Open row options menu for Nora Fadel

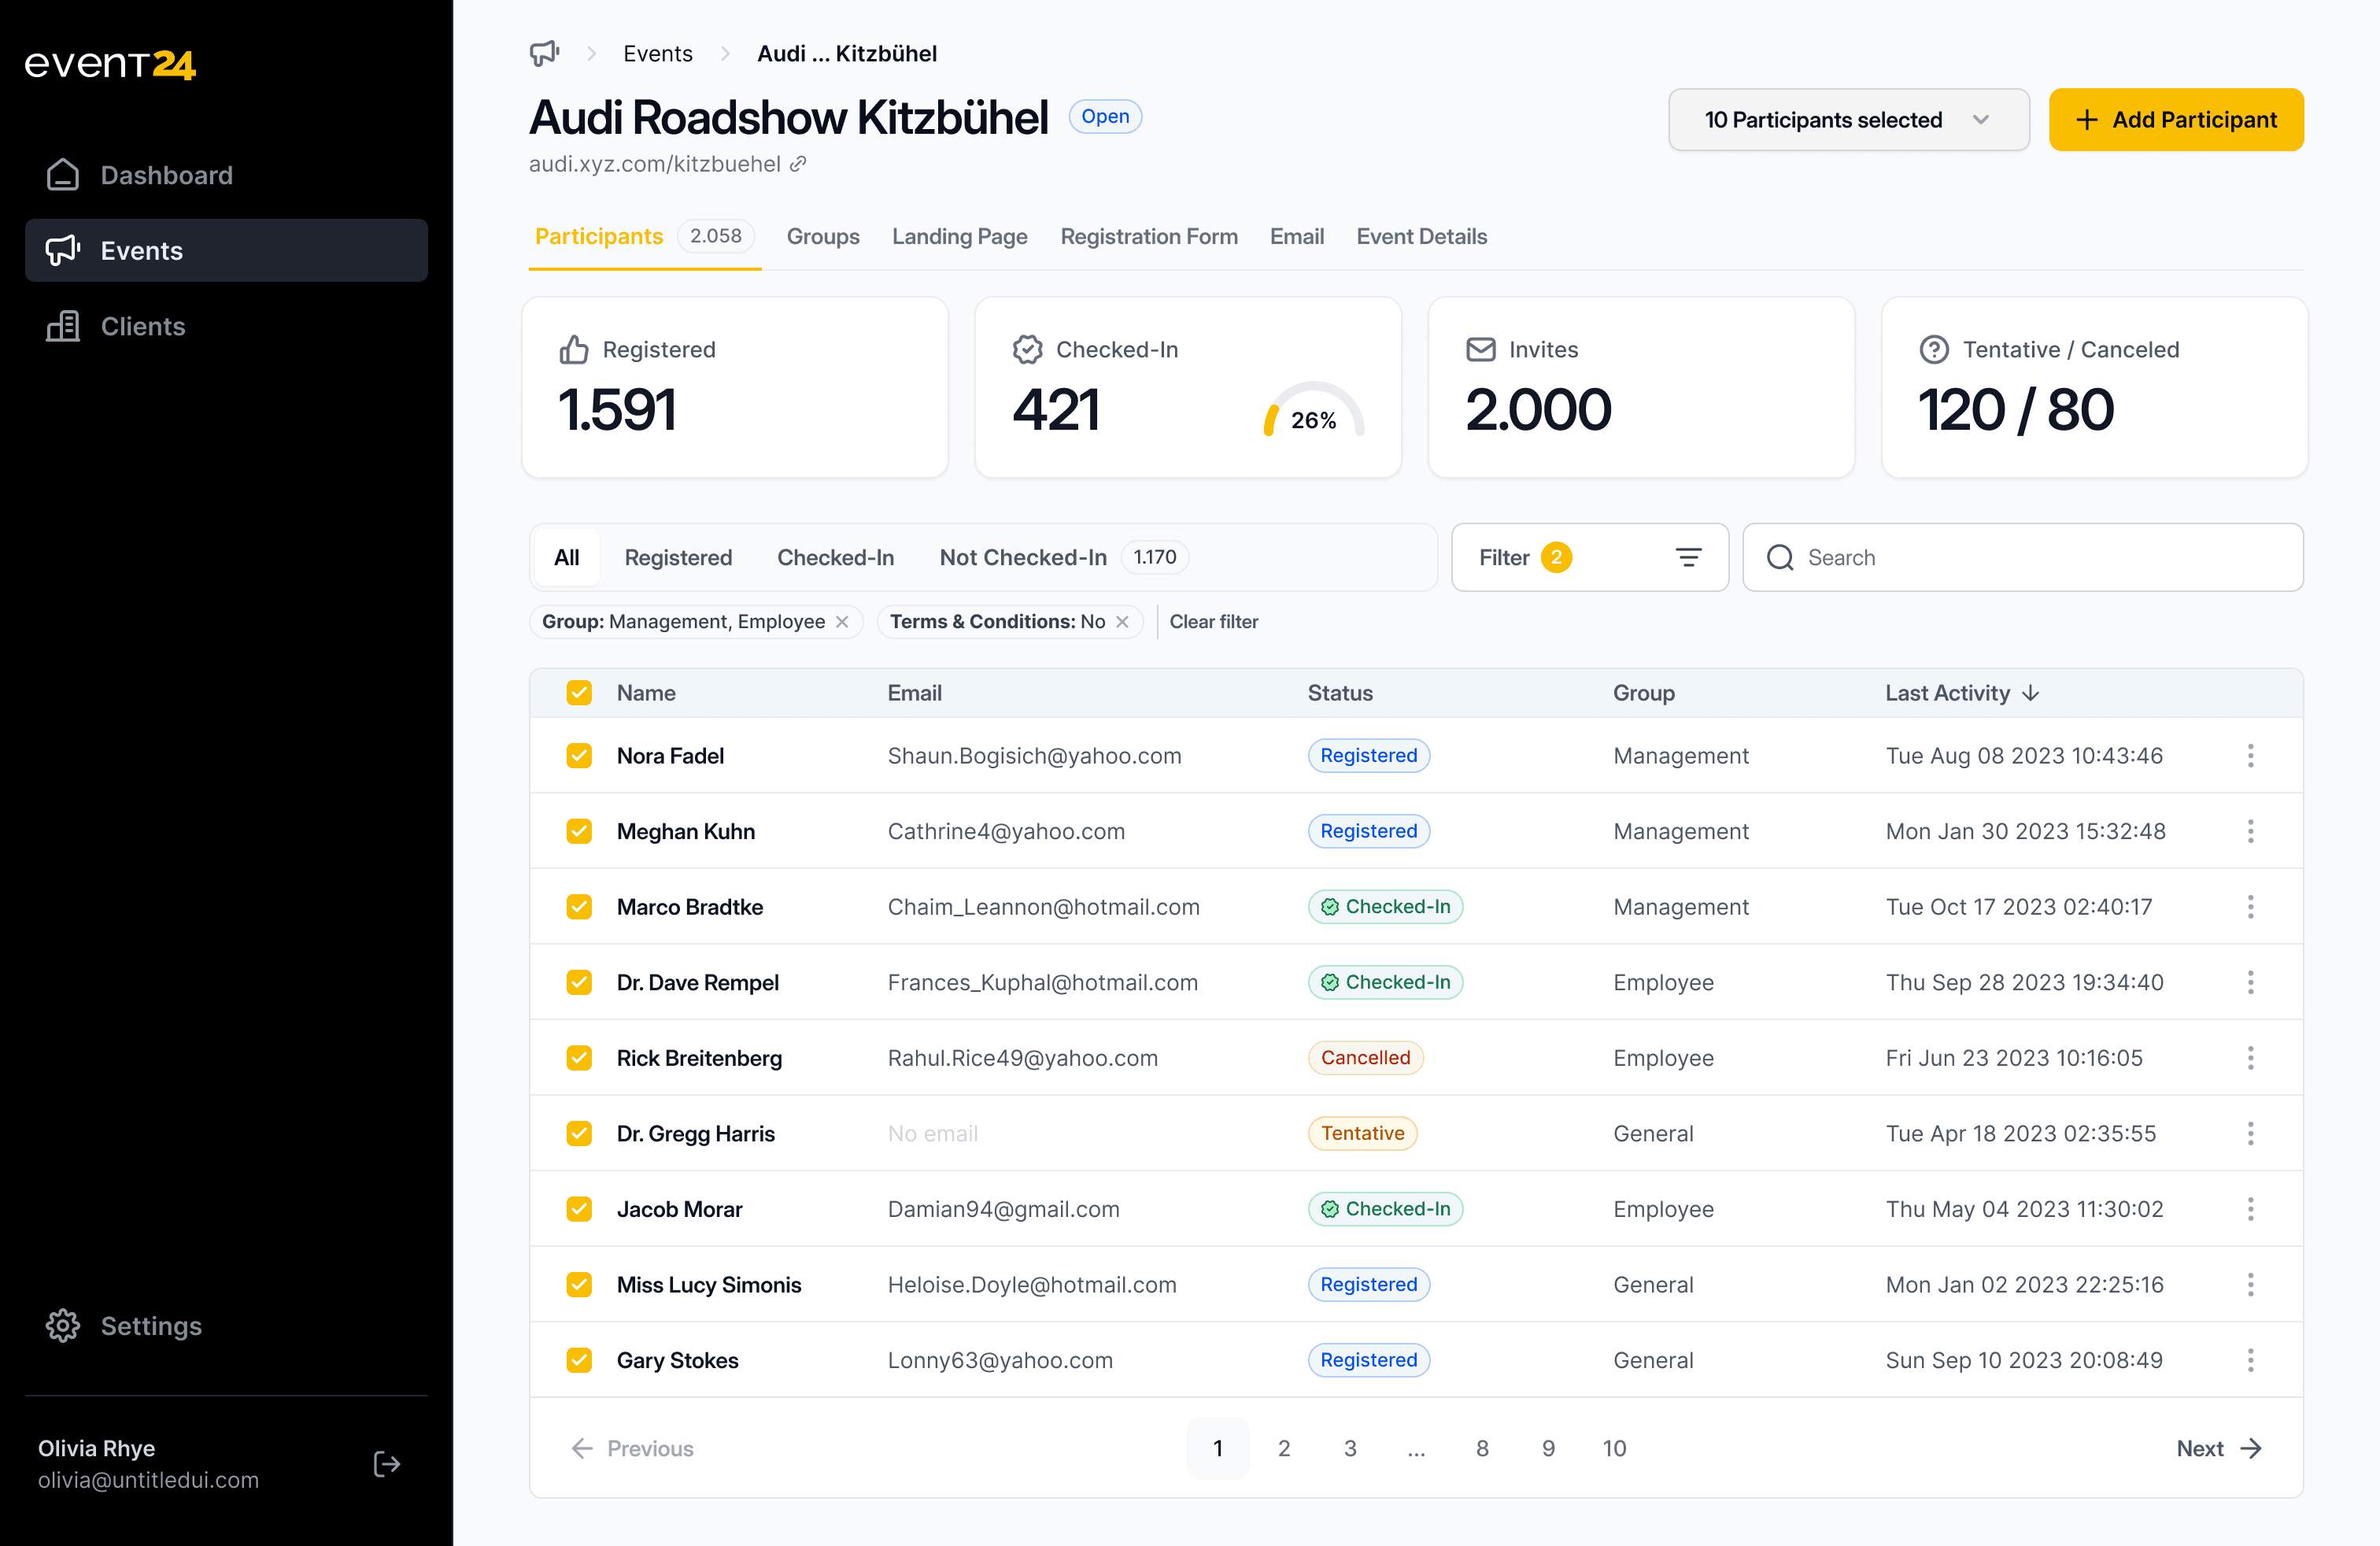pyautogui.click(x=2250, y=756)
